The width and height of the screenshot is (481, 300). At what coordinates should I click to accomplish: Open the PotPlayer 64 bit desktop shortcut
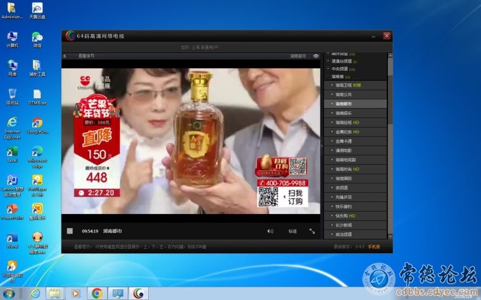37,186
